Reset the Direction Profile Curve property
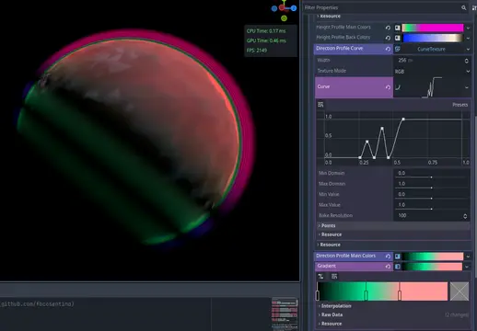Viewport: 477px width, 331px height. pyautogui.click(x=388, y=49)
